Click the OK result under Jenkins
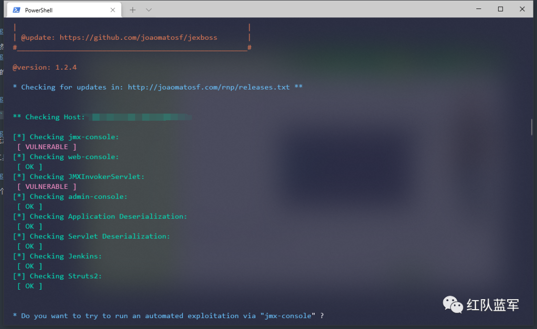The height and width of the screenshot is (329, 537). tap(29, 266)
